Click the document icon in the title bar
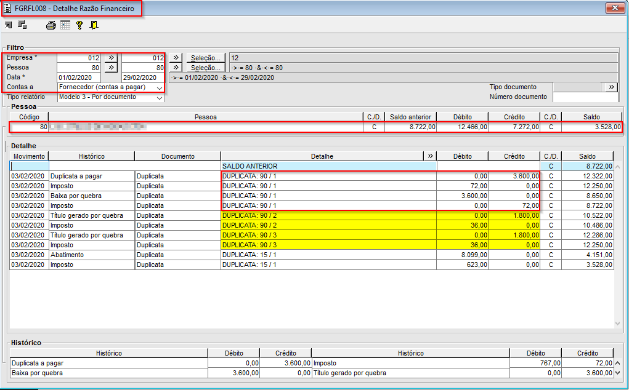629x390 pixels. [x=7, y=9]
